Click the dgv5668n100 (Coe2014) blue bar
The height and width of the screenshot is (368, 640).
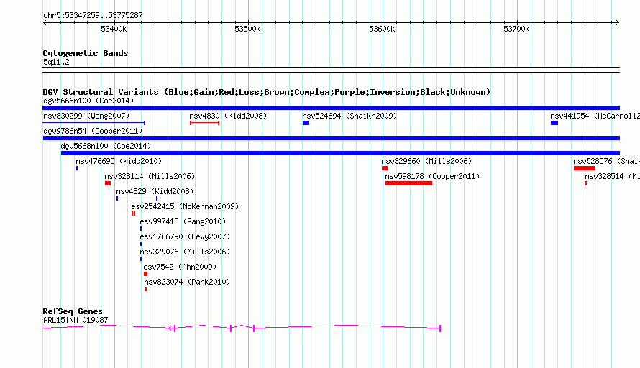click(340, 153)
